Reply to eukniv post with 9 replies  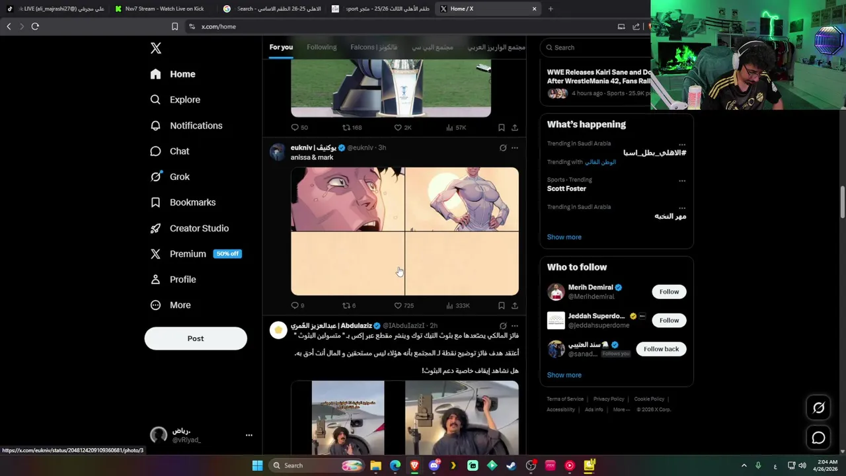click(x=297, y=305)
